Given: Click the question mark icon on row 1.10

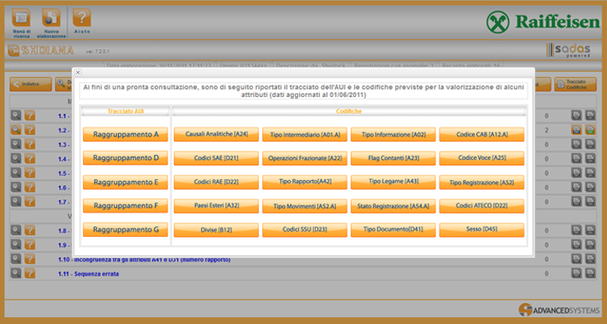Looking at the screenshot, I should coord(30,259).
